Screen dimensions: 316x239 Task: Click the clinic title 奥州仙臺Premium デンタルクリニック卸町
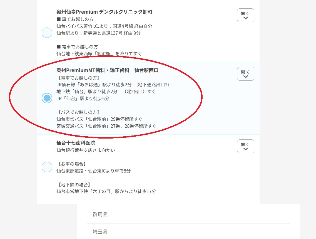click(x=104, y=12)
